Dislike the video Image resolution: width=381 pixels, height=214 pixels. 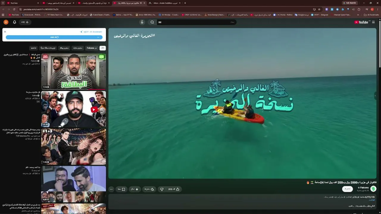tap(162, 189)
